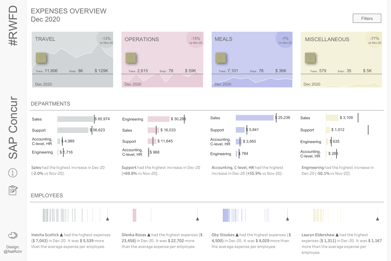391x261 pixels.
Task: Open the clipboard notes icon in sidebar
Action: tap(13, 190)
